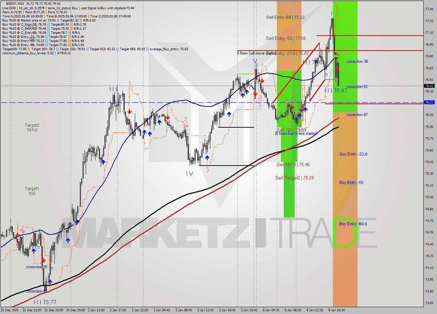Click the 'Target1 100' label
This screenshot has width=437, height=314.
point(32,191)
